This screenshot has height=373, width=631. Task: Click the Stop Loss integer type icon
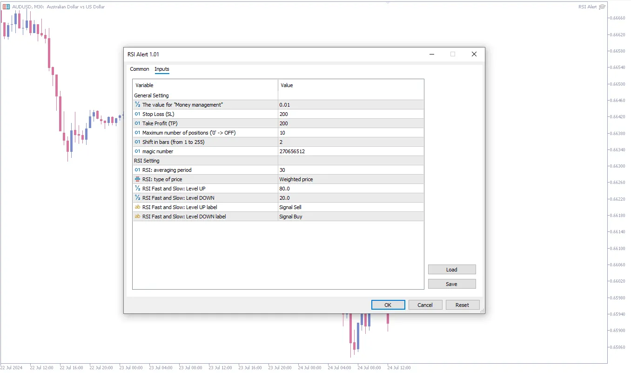(x=137, y=114)
